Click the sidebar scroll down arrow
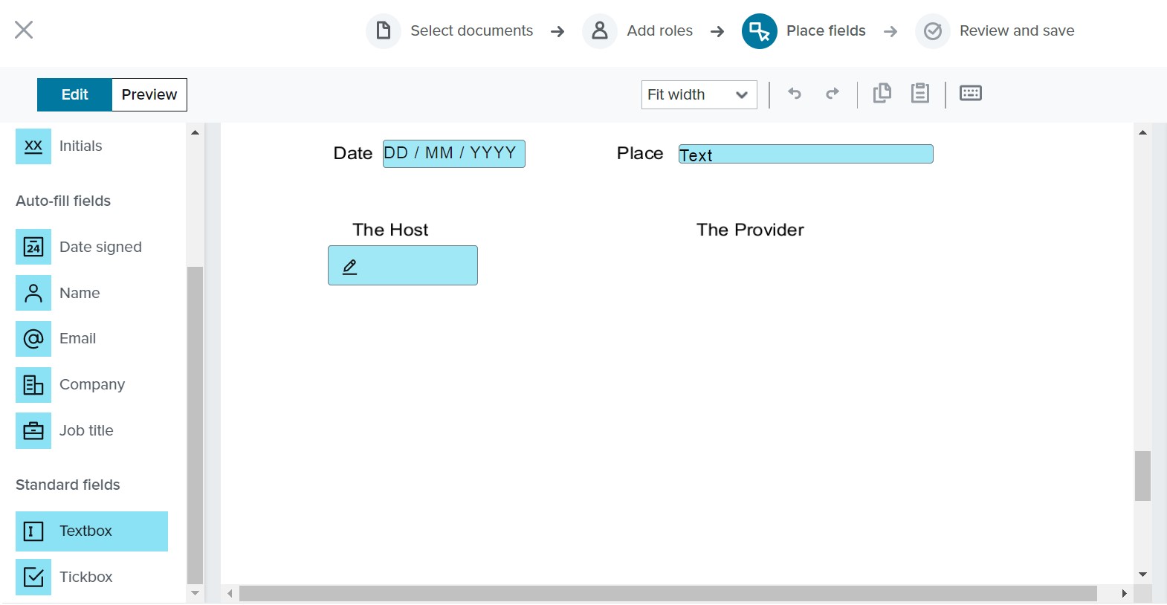 195,593
